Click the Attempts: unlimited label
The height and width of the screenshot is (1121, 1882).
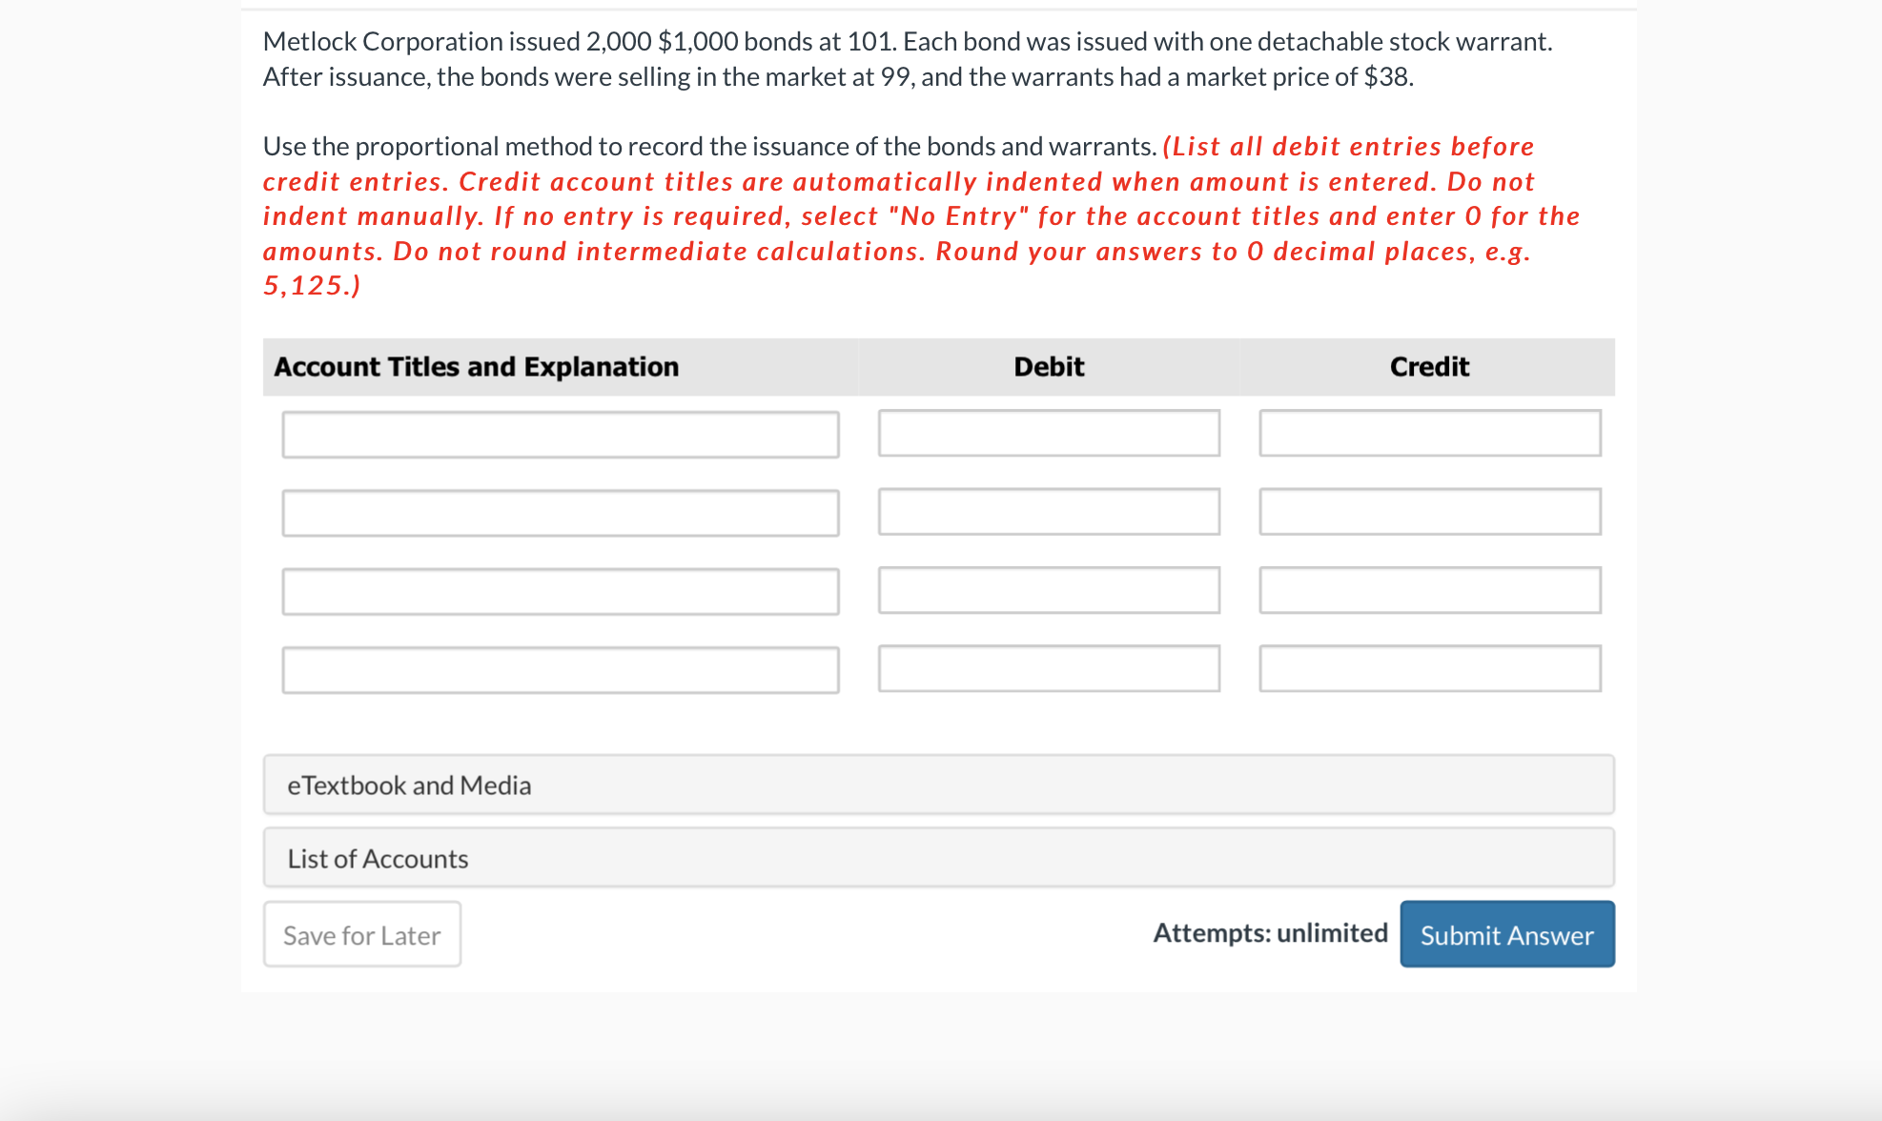[x=1271, y=932]
